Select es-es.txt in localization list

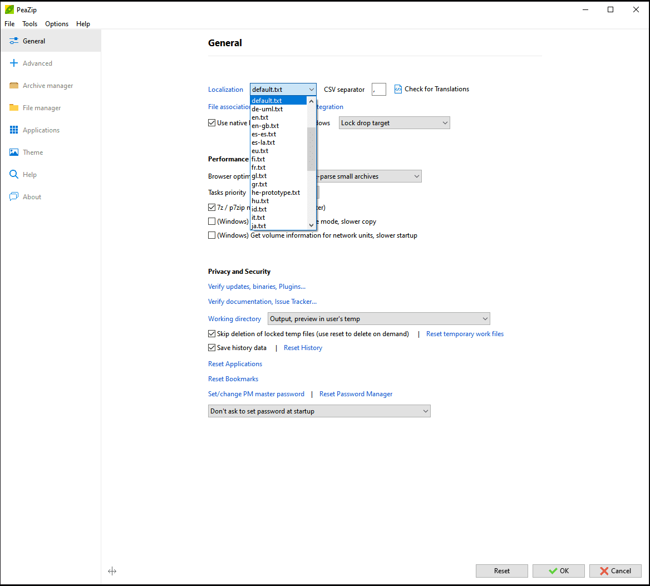(279, 134)
